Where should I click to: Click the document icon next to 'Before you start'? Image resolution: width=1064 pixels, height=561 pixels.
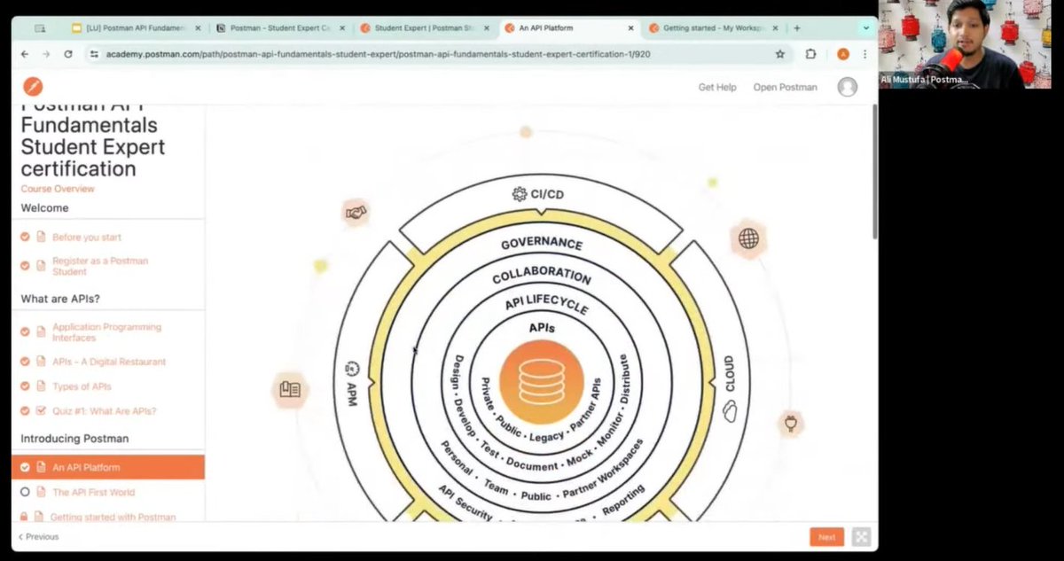tap(40, 238)
